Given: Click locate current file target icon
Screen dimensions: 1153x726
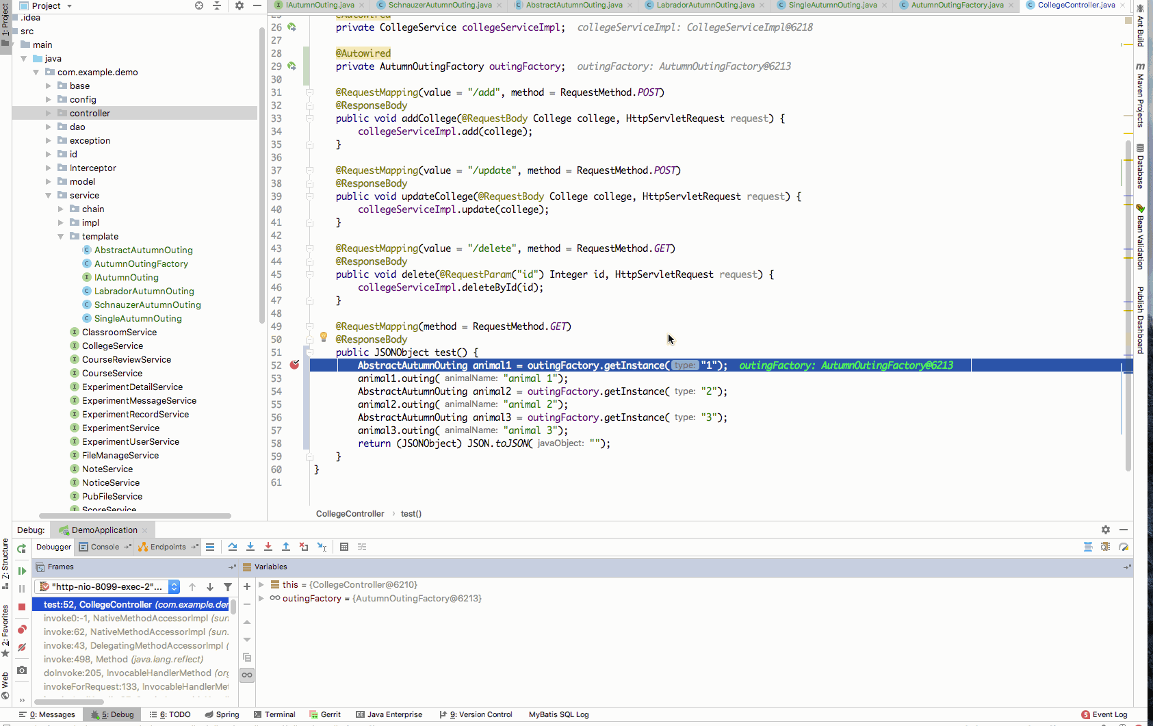Looking at the screenshot, I should coord(199,5).
